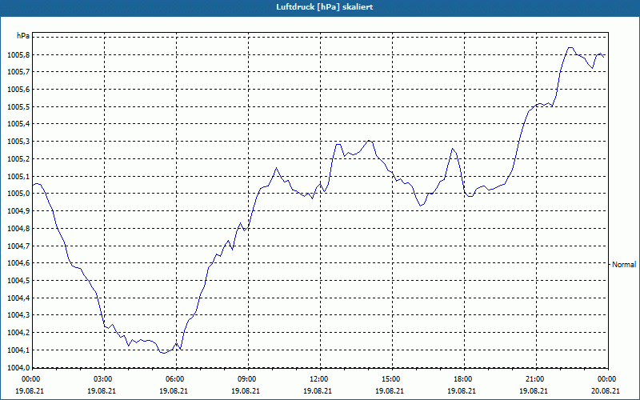Click the 1005,4 y-axis label
The width and height of the screenshot is (640, 400).
18,124
